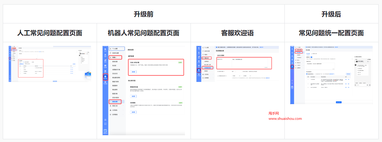Click top sidebar icon in robot settings screenshot
382x142 pixels.
[105, 50]
